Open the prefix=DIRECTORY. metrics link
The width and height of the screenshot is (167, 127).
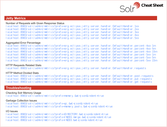57,114
